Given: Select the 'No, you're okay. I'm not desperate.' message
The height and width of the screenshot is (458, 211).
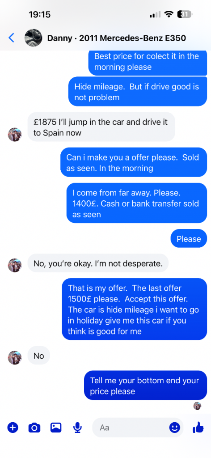Looking at the screenshot, I should coord(98,263).
